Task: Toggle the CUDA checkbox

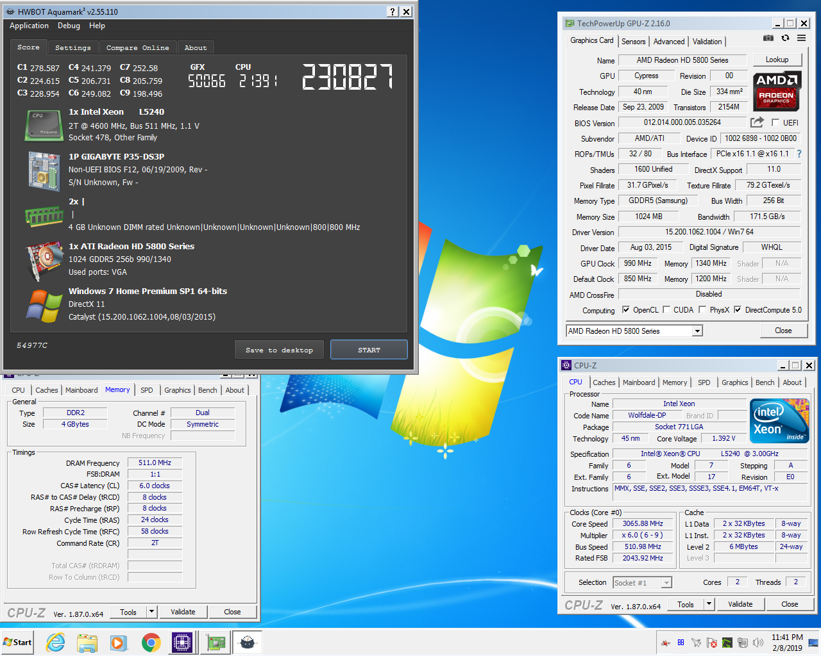Action: pyautogui.click(x=666, y=309)
